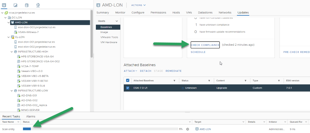Click cluster icon in the AMD-LON page header
This screenshot has width=310, height=133.
tap(98, 5)
